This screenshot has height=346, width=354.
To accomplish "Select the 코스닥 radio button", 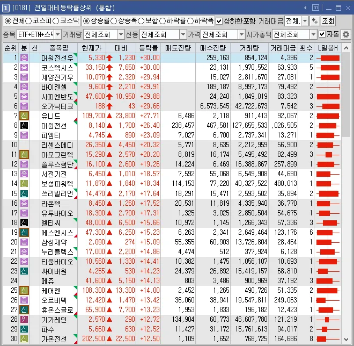I will (56, 21).
